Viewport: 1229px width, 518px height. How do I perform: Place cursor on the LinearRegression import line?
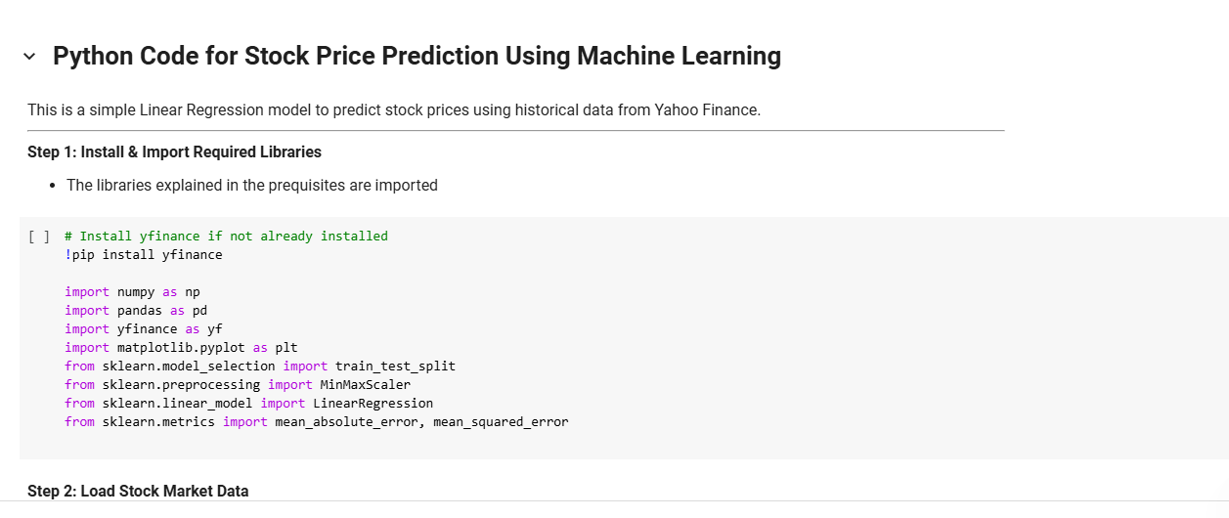coord(248,403)
